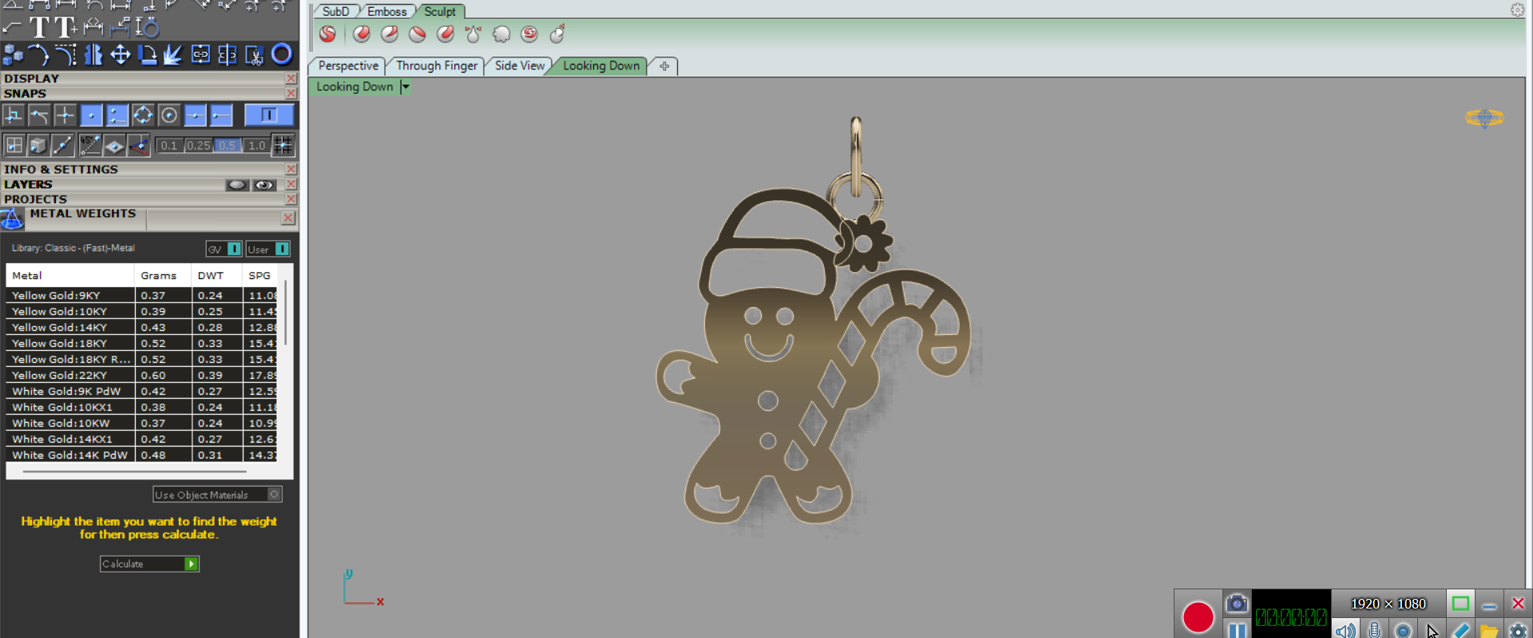Switch to the Emboss tab
The width and height of the screenshot is (1533, 638).
click(x=386, y=11)
